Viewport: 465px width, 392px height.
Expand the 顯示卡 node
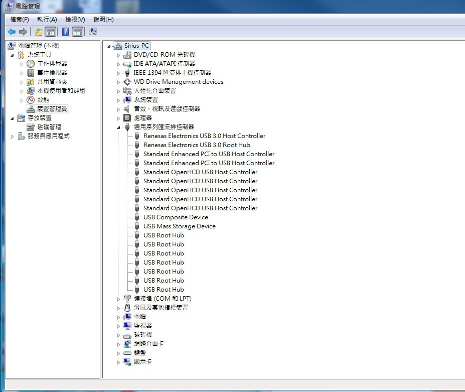click(x=118, y=362)
